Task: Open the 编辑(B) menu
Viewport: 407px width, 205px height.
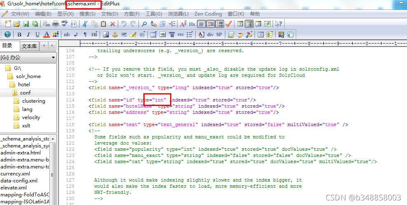Action: (x=43, y=14)
